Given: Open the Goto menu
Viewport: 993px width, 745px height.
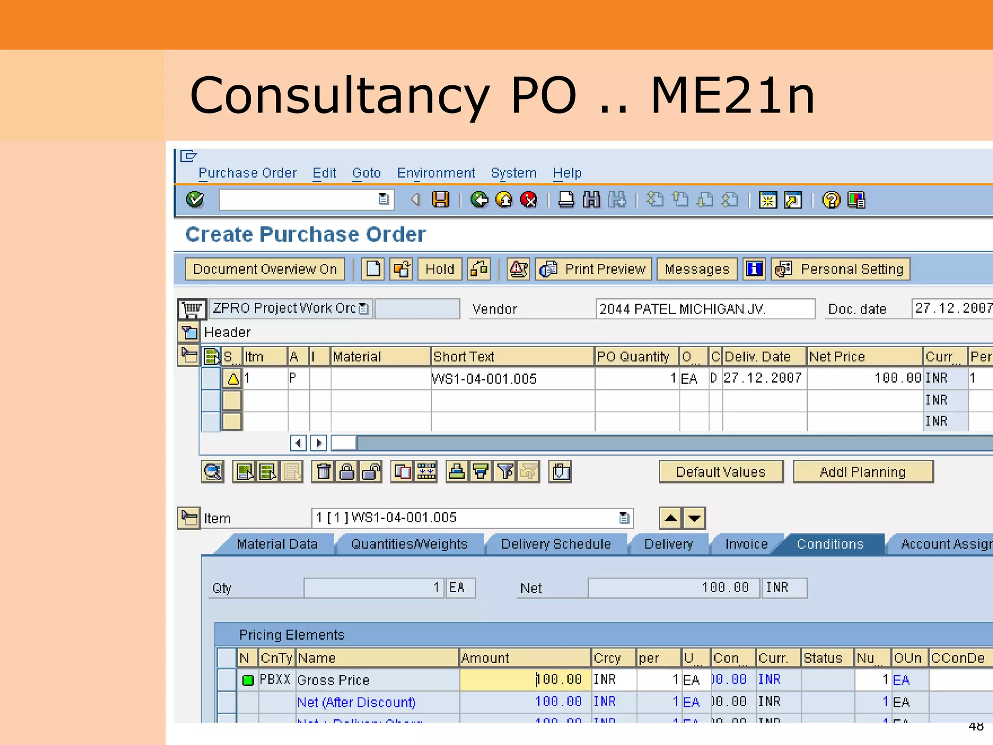Looking at the screenshot, I should (x=367, y=173).
